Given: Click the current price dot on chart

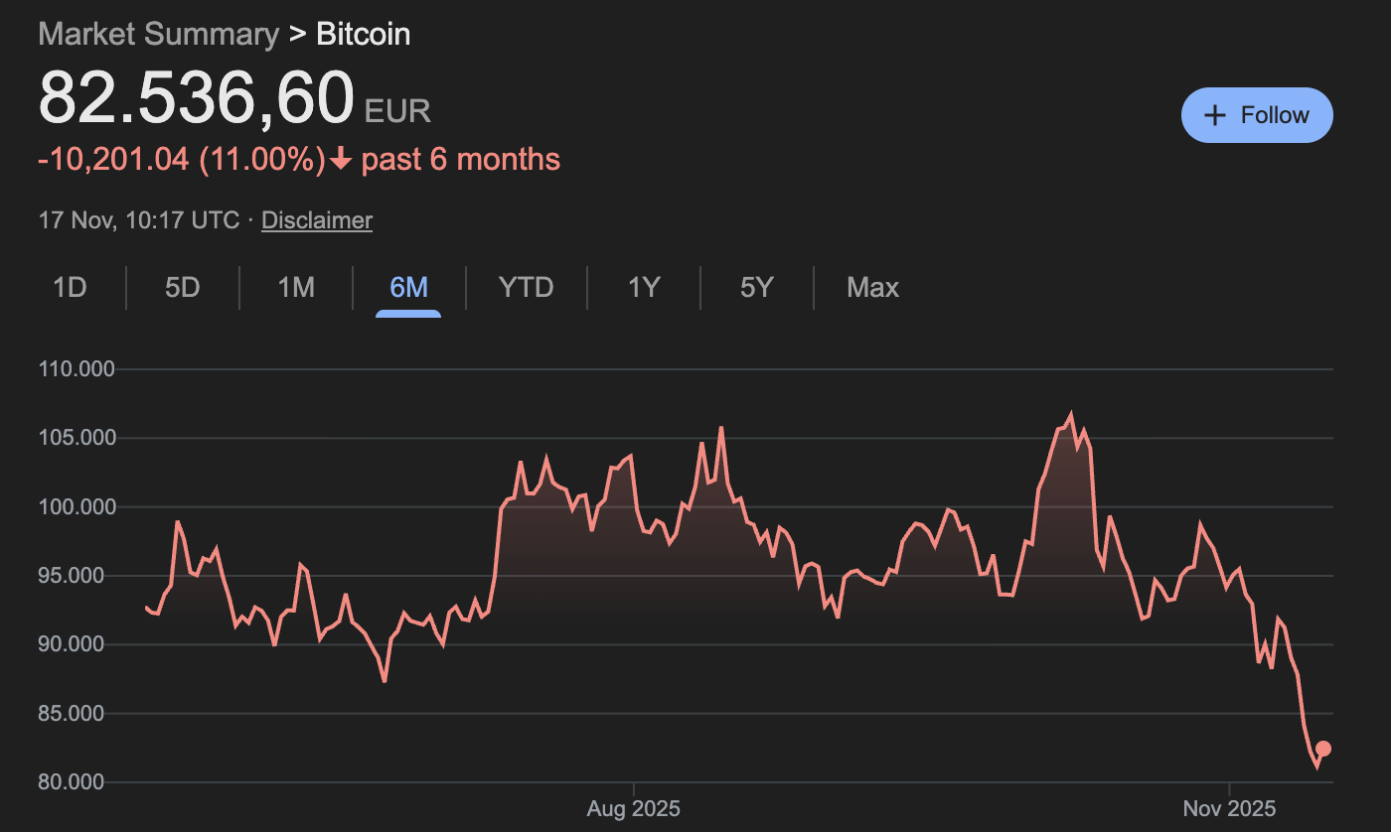Looking at the screenshot, I should pyautogui.click(x=1323, y=749).
